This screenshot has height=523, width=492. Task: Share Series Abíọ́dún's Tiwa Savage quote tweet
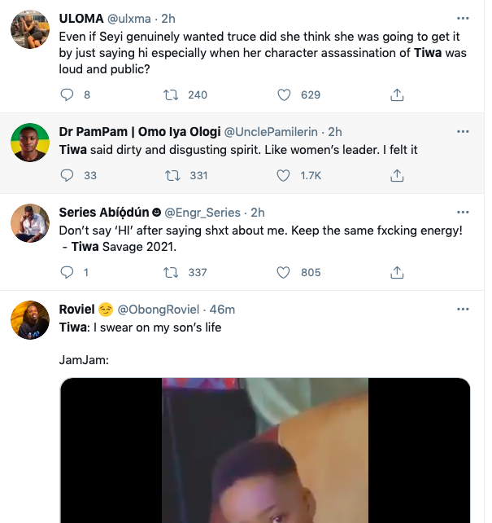click(397, 272)
